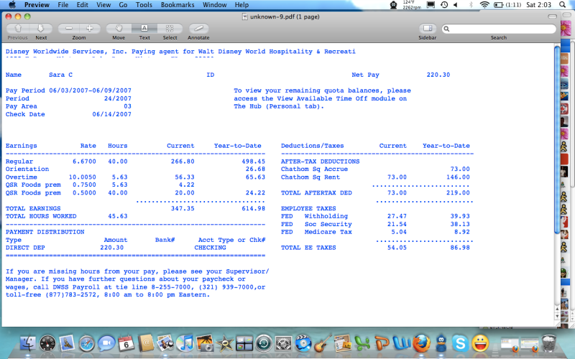
Task: Open Skype from the Dock
Action: click(x=461, y=343)
